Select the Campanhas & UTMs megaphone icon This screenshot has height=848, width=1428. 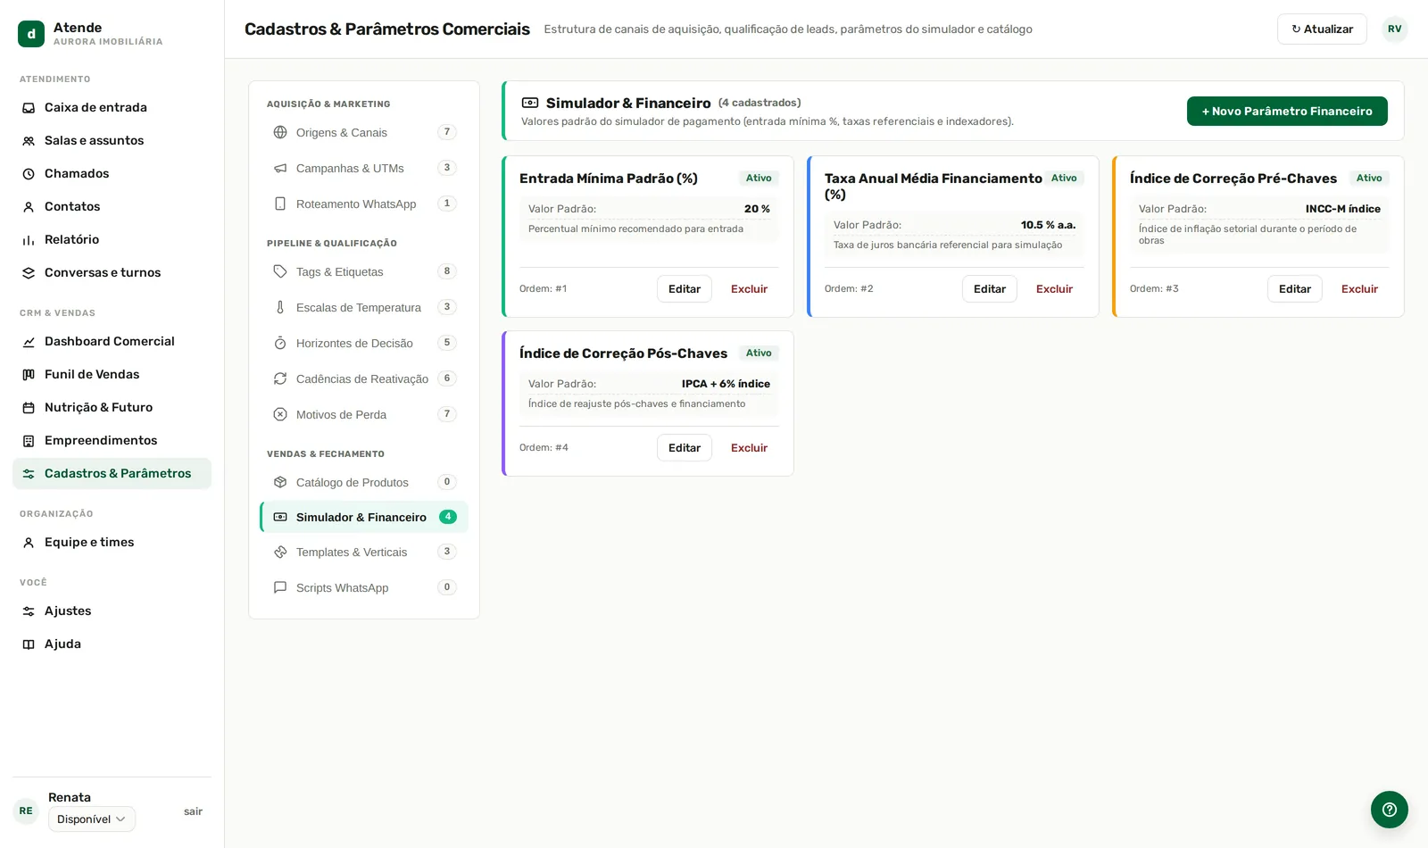(280, 168)
